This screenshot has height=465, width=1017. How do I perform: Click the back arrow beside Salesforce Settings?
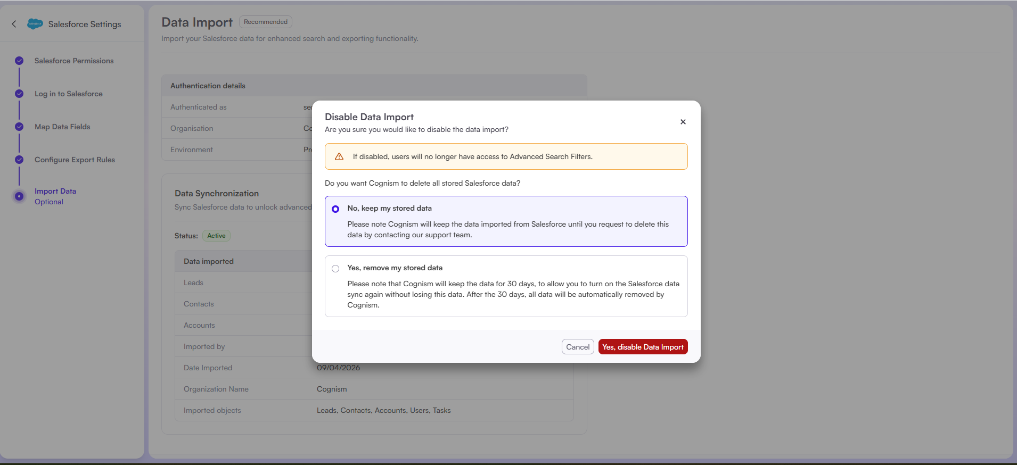(x=14, y=24)
